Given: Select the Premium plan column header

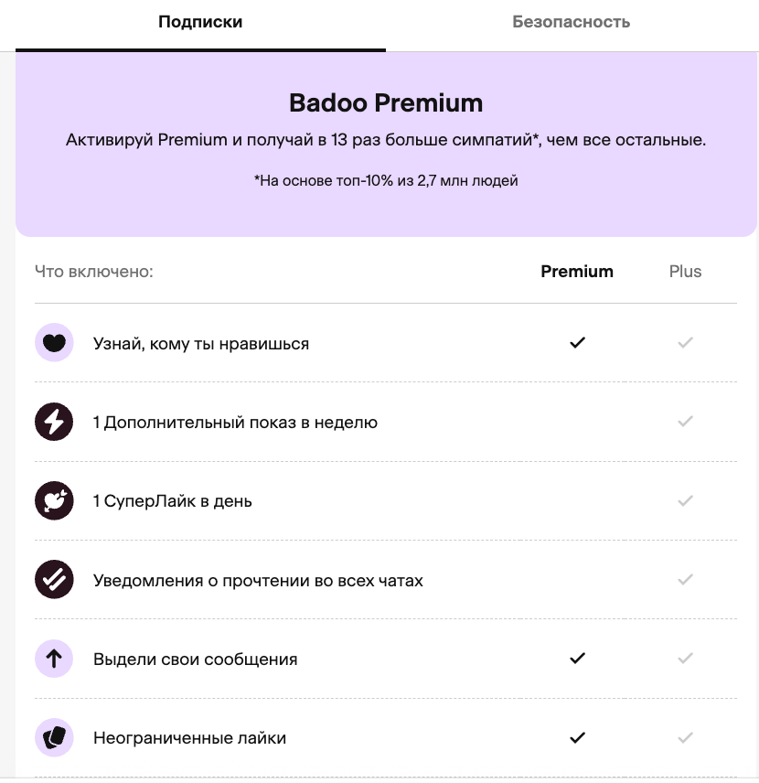Looking at the screenshot, I should (x=577, y=271).
